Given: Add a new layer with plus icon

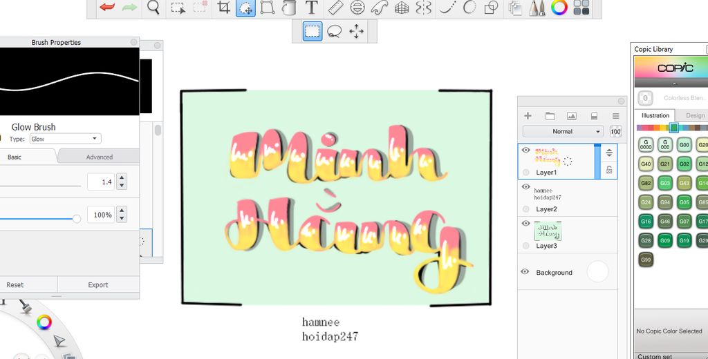Looking at the screenshot, I should pyautogui.click(x=528, y=116).
